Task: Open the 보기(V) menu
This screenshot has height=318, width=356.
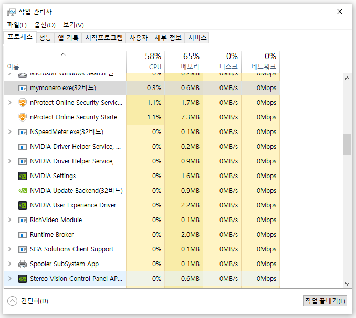Action: 74,25
